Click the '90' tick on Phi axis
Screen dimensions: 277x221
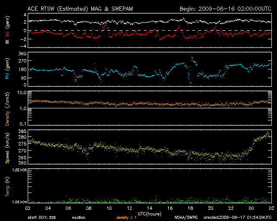(x=24, y=78)
